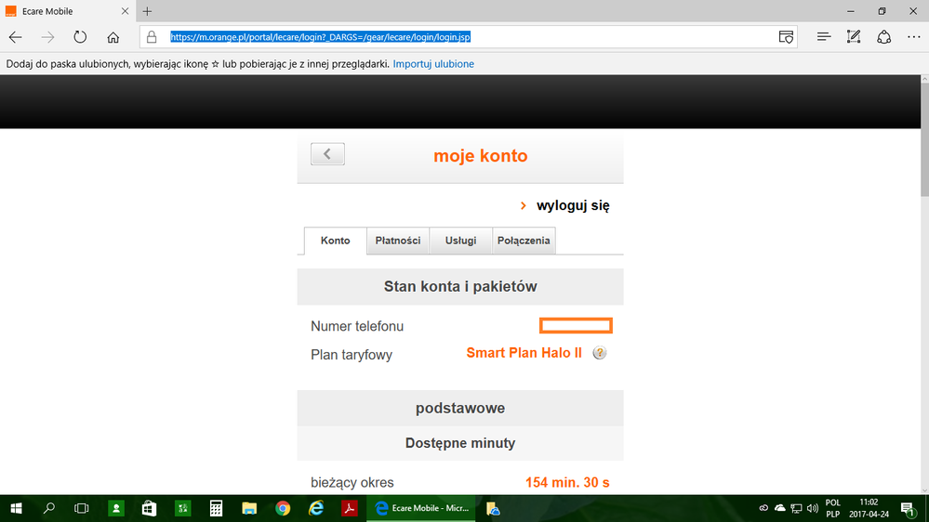This screenshot has width=929, height=522.
Task: Click the browser forward arrow
Action: click(47, 37)
